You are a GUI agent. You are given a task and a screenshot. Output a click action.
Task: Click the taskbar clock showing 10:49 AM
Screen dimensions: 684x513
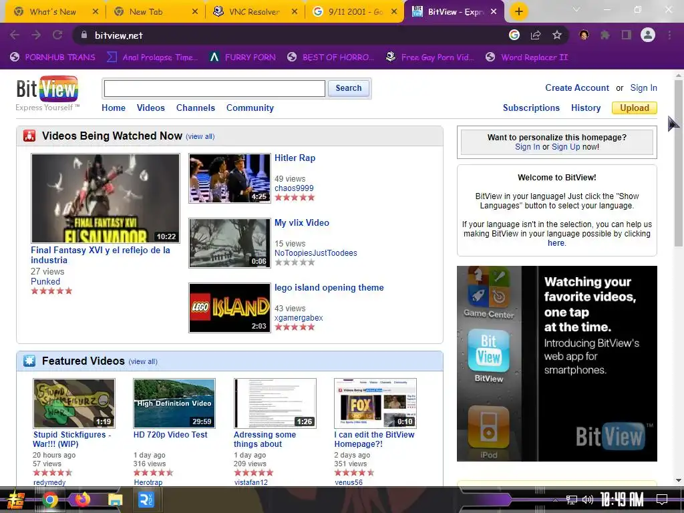coord(622,500)
